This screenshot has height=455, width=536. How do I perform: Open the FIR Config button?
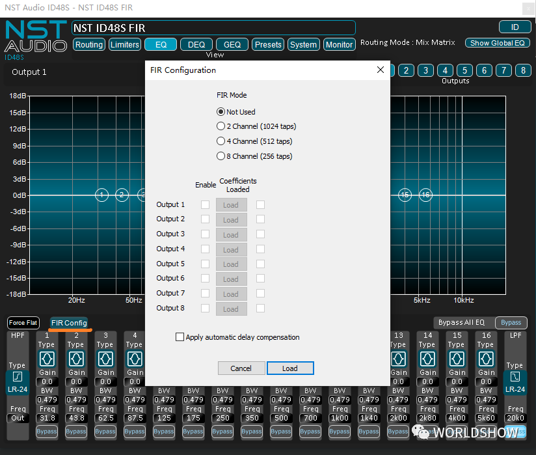[x=69, y=323]
